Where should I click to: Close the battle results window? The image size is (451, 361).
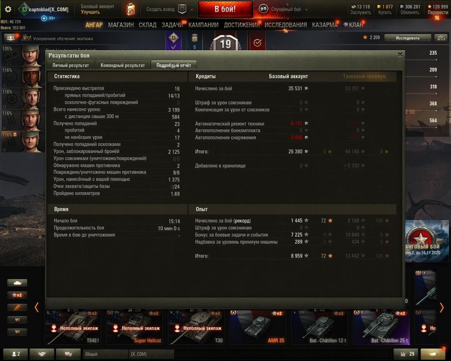(400, 55)
